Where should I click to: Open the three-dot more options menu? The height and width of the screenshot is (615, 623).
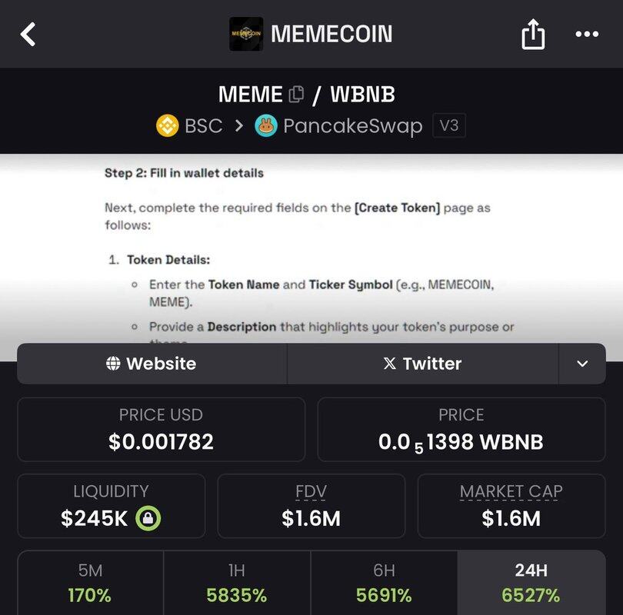coord(587,34)
